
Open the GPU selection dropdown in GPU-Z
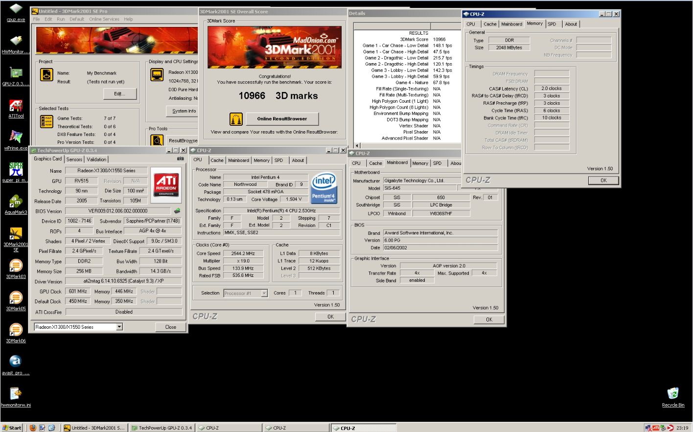[x=119, y=327]
